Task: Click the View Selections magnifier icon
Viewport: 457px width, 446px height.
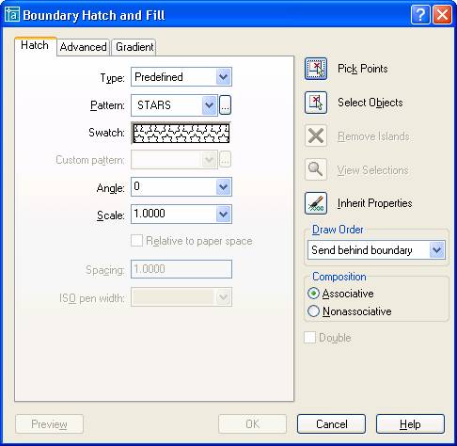Action: pos(316,169)
